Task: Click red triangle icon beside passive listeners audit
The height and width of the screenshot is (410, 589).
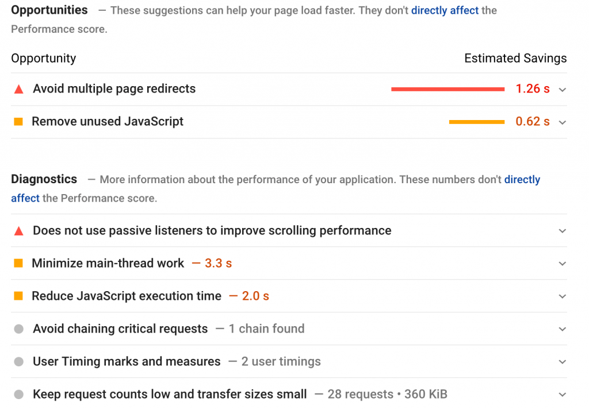Action: click(x=18, y=231)
